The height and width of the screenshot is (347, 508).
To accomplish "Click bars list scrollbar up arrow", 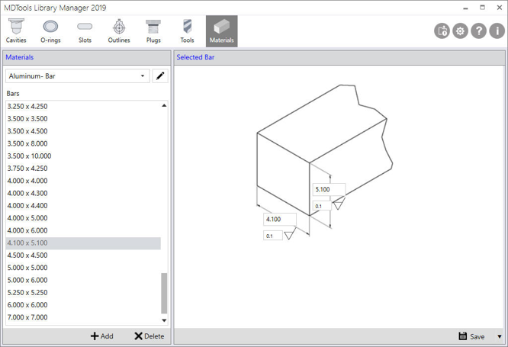I will click(x=164, y=105).
